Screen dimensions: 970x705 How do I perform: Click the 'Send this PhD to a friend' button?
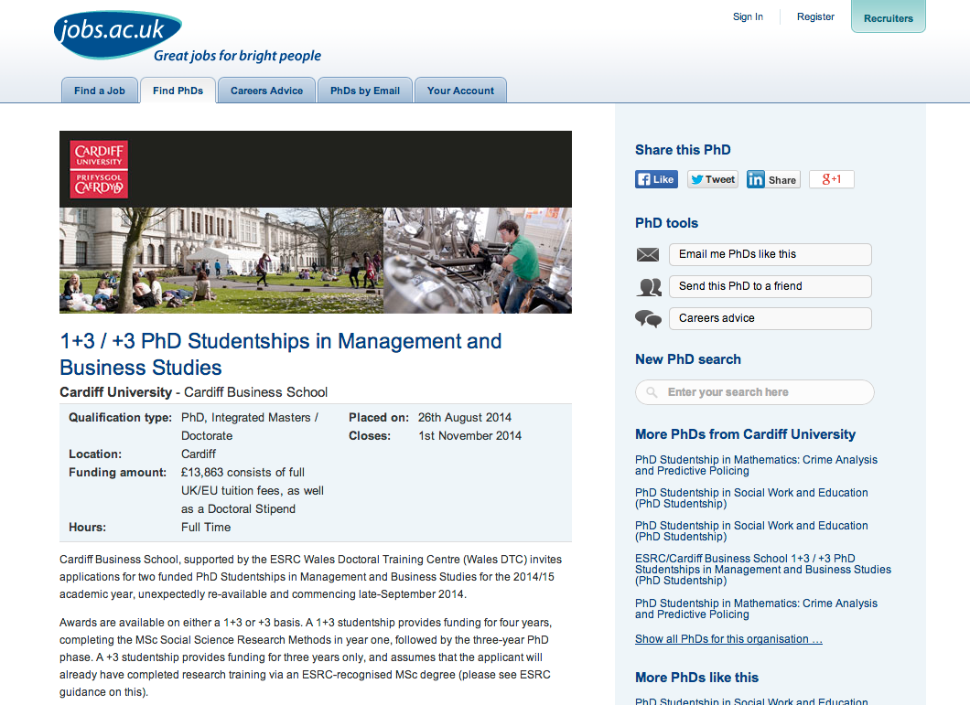tap(770, 286)
